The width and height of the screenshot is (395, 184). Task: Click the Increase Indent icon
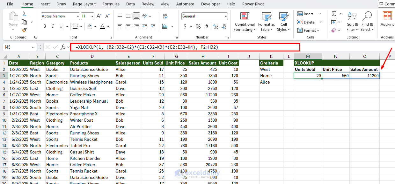coord(153,26)
